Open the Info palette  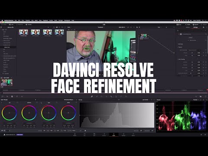pos(205,96)
